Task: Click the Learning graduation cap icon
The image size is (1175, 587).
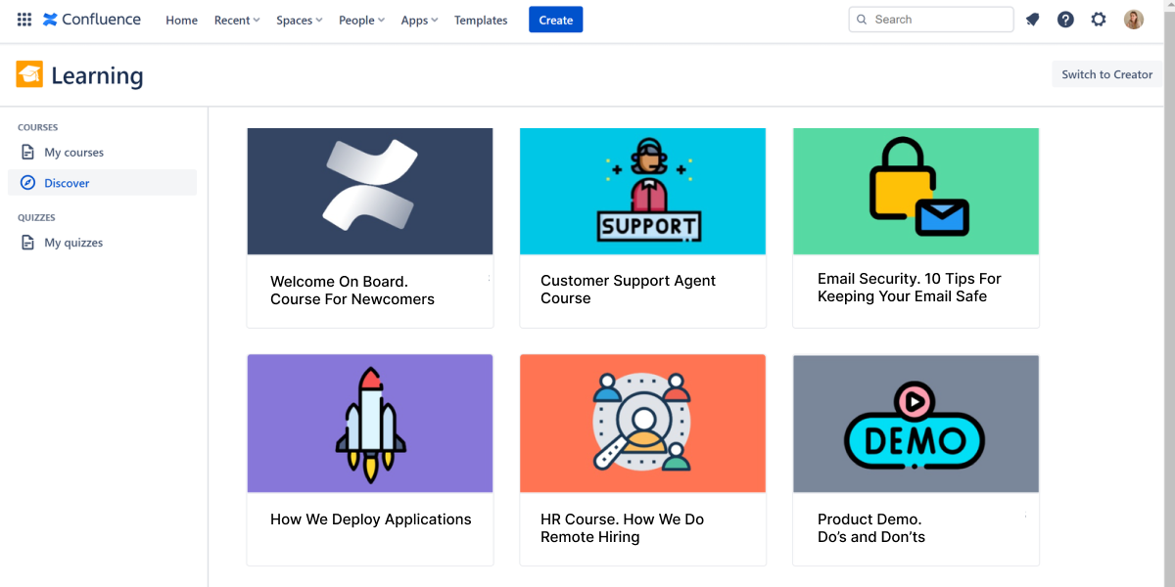Action: [x=29, y=74]
